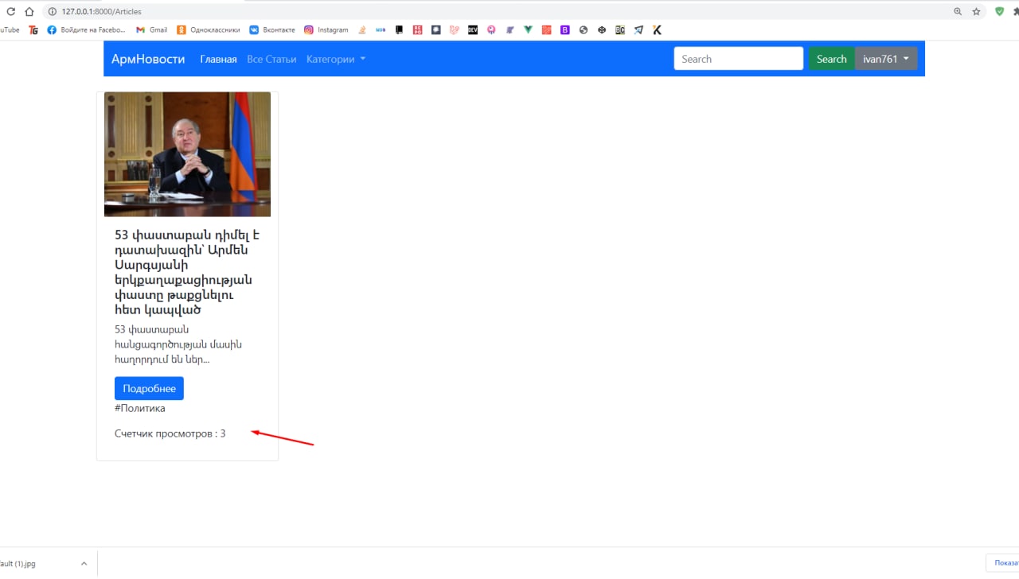Reload the page with the refresh icon
Screen dimensions: 1019x579
[11, 12]
